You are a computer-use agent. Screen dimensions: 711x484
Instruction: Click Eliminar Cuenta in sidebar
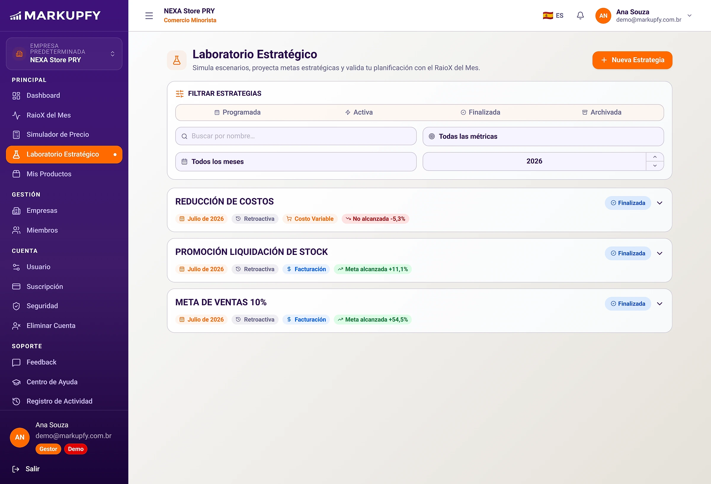tap(64, 325)
